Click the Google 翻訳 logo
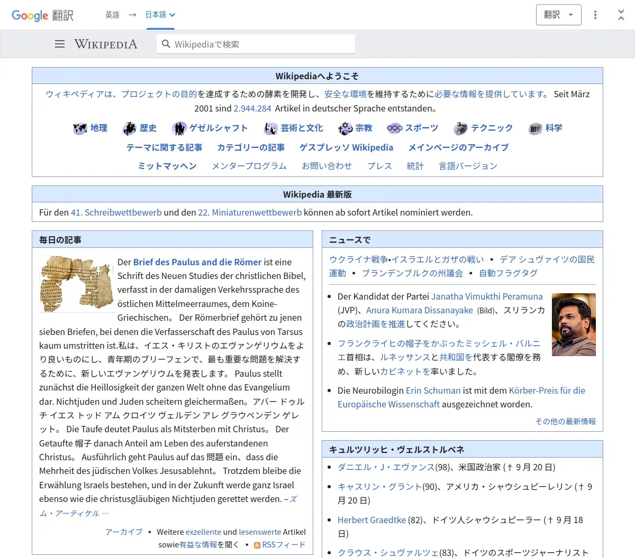Screen dimensions: 635x558 click(43, 15)
